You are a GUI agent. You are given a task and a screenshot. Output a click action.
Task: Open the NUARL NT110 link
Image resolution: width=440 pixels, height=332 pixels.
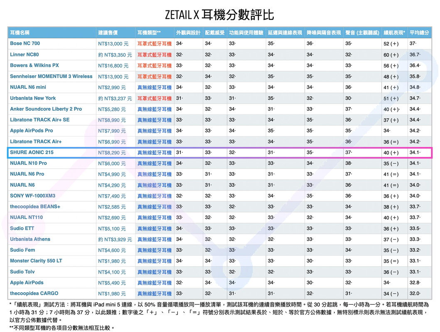pyautogui.click(x=26, y=217)
